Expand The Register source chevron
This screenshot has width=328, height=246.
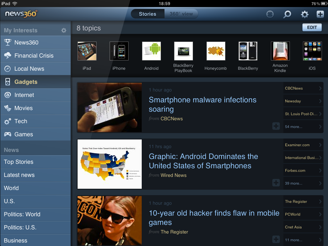[x=320, y=201]
